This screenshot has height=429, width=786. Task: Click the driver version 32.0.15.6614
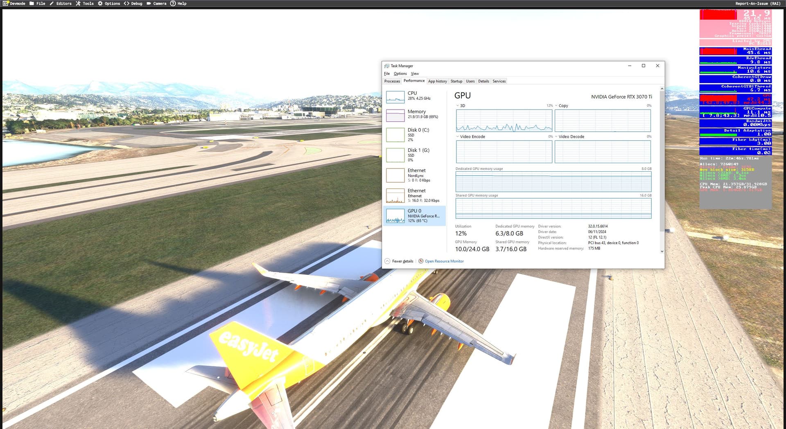(598, 227)
